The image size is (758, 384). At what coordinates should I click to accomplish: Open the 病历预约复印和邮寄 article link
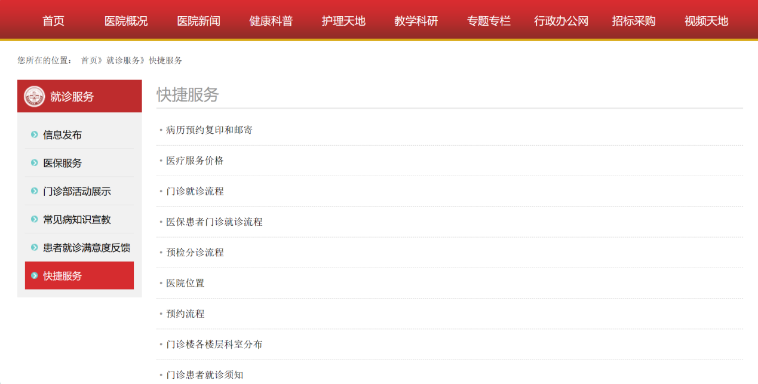coord(209,130)
